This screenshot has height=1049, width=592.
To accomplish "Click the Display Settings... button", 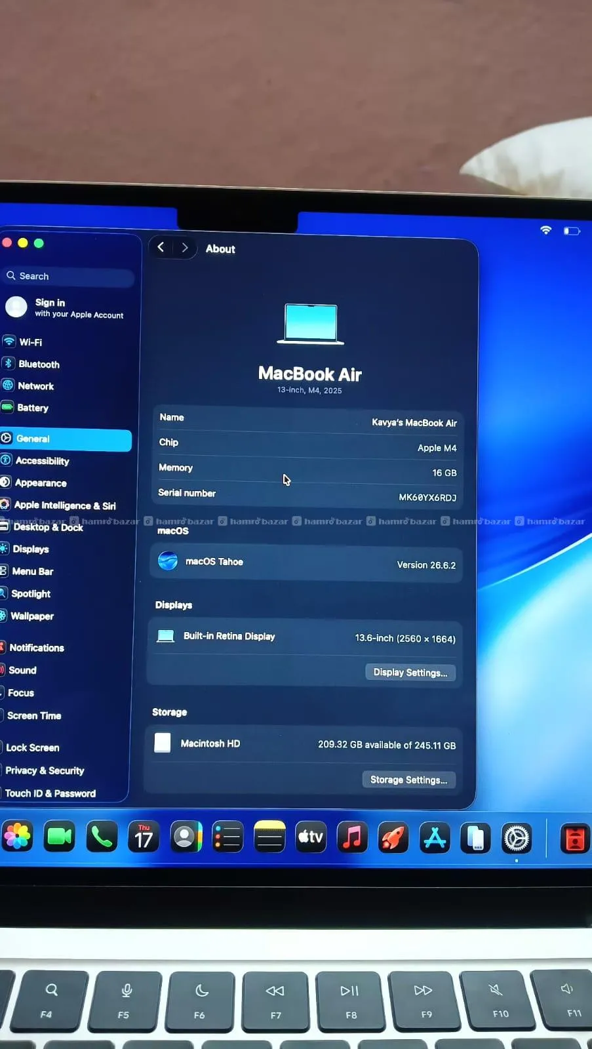I will (x=410, y=672).
